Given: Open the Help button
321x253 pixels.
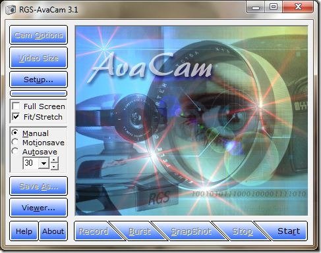Looking at the screenshot, I should [x=24, y=231].
